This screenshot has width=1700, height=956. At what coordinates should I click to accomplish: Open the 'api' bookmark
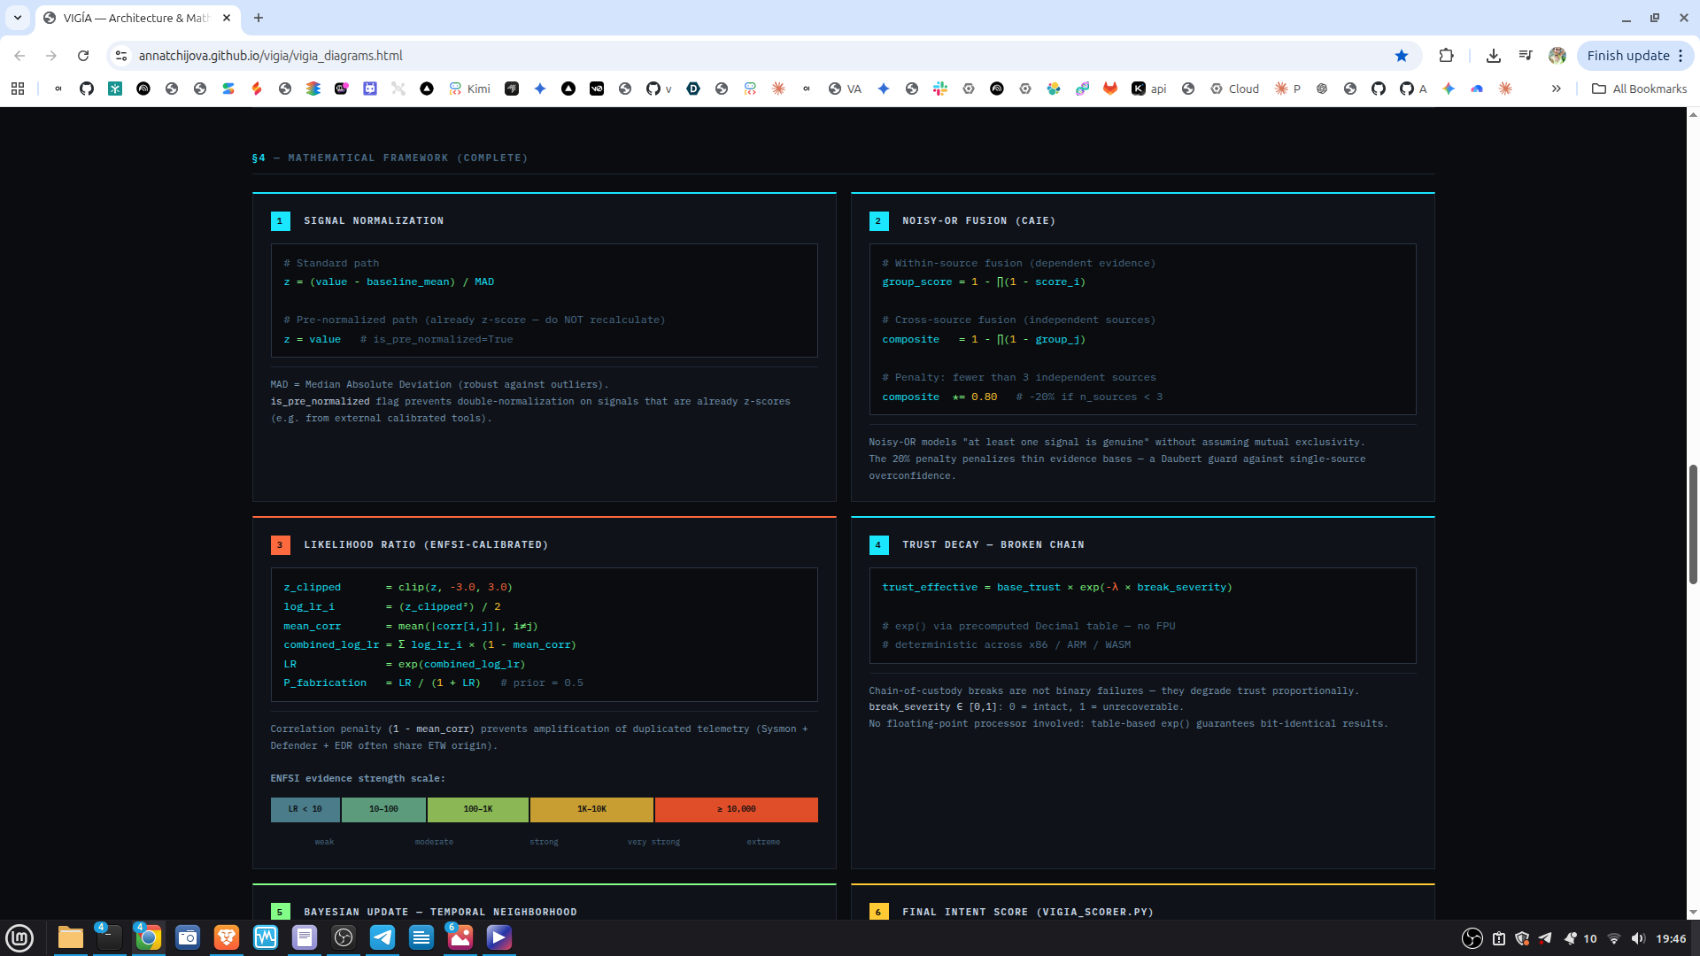[x=1149, y=89]
